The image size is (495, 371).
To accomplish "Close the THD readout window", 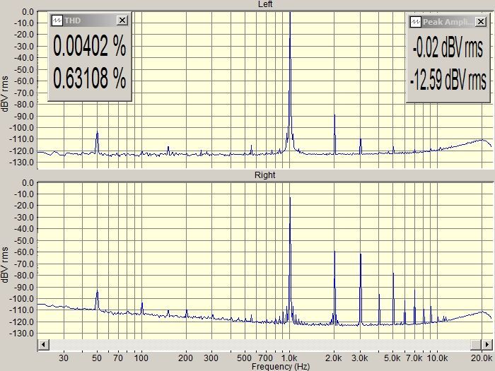I will 122,20.
